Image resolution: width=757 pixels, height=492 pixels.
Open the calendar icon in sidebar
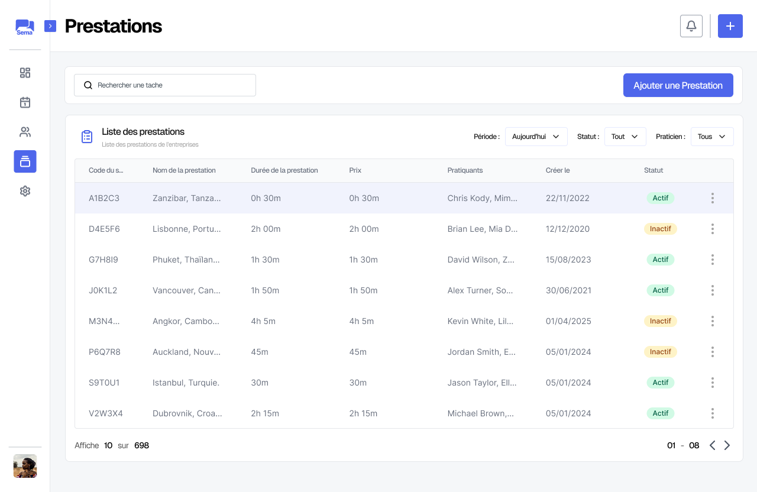click(x=25, y=102)
